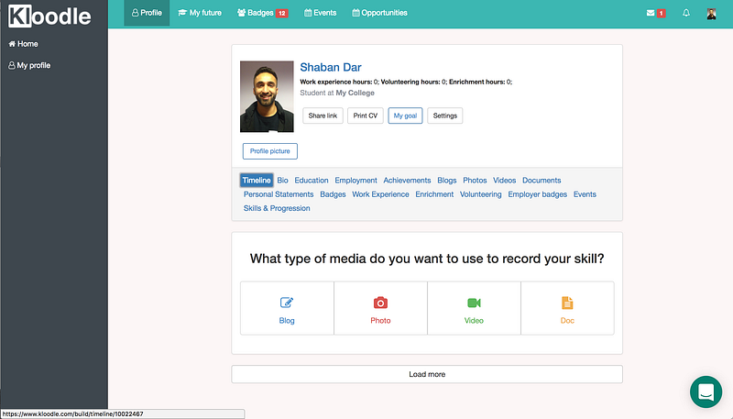Select the Timeline section tab
Viewport: 733px width, 419px height.
point(257,180)
